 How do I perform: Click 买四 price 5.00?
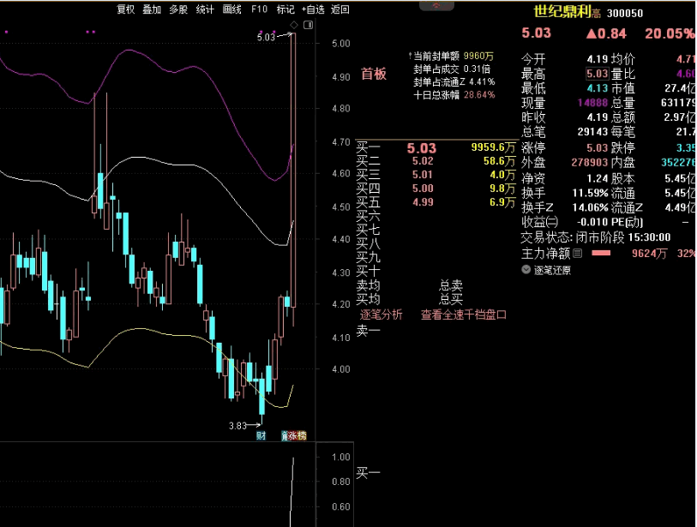click(x=423, y=189)
